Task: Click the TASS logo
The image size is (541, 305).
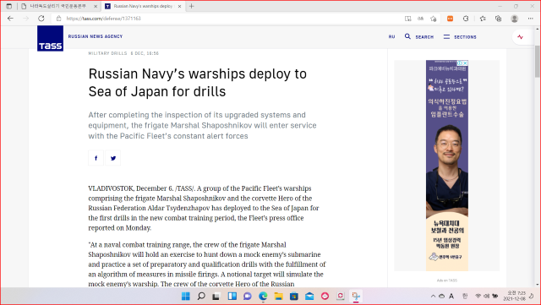Action: click(x=51, y=38)
